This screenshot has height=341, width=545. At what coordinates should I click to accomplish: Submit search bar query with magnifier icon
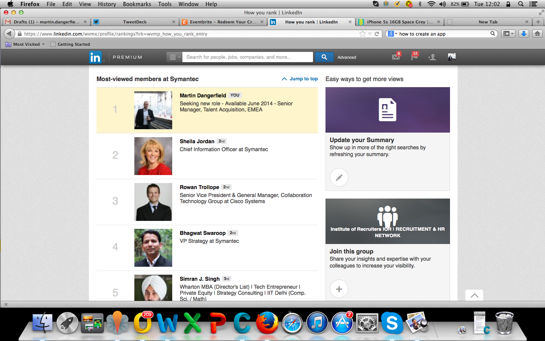492,34
